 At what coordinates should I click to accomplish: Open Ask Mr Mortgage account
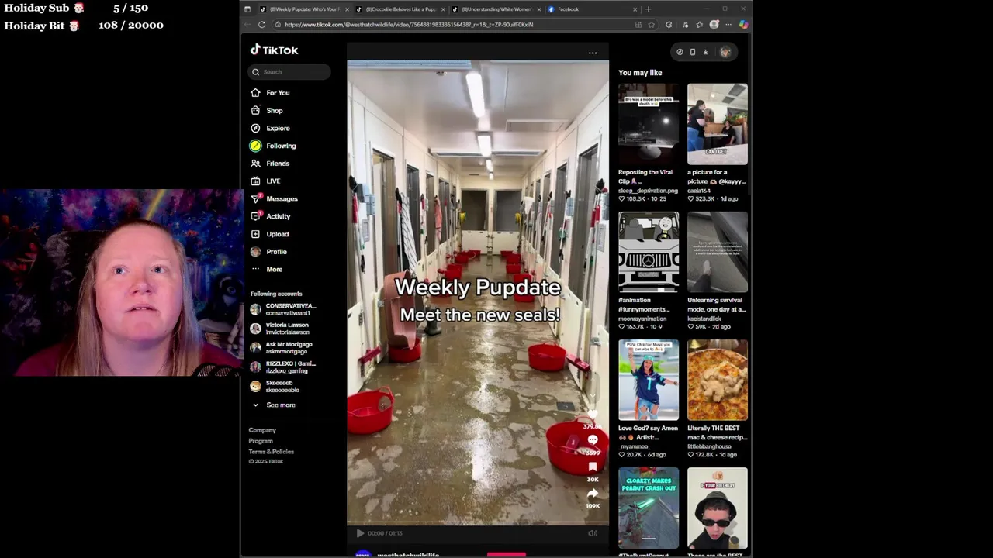(281, 348)
